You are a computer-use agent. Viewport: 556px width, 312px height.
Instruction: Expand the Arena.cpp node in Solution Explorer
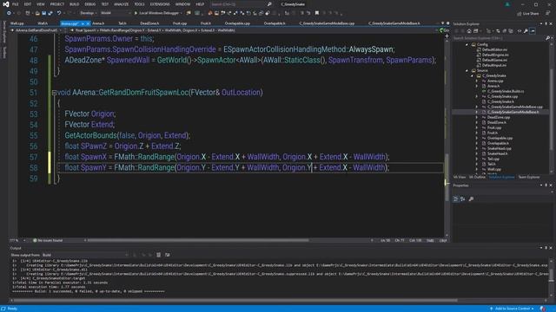pyautogui.click(x=477, y=81)
